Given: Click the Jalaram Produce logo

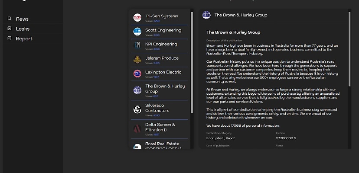Looking at the screenshot, I should point(137,59).
